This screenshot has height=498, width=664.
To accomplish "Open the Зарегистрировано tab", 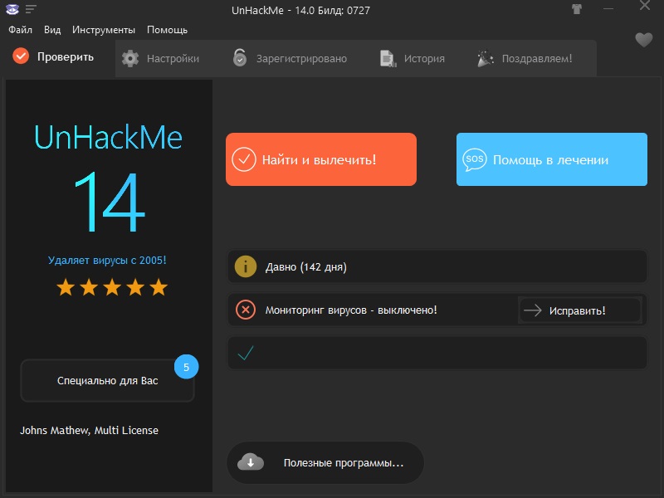I will click(x=290, y=58).
